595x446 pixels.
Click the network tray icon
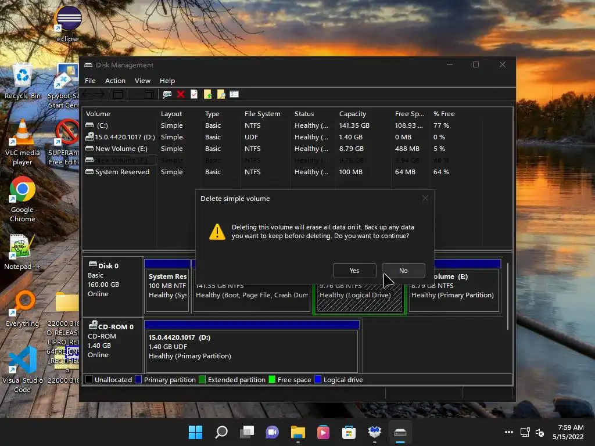coord(525,432)
